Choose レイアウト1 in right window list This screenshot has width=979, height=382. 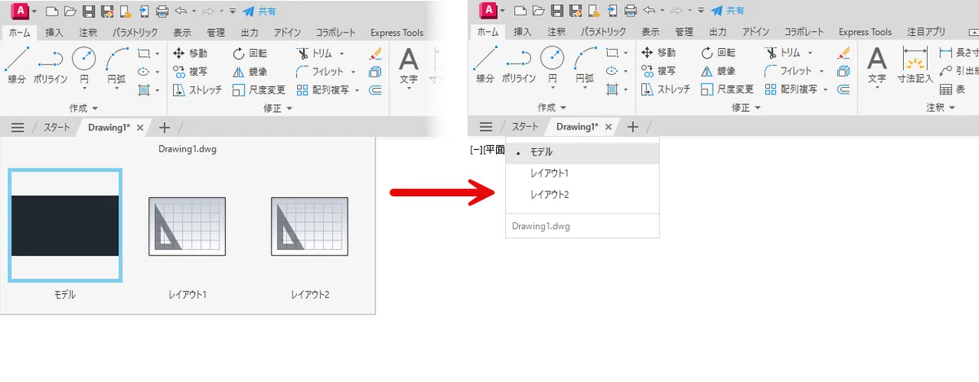tap(583, 173)
